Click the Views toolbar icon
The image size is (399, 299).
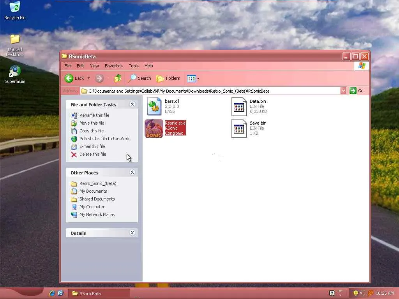click(191, 79)
